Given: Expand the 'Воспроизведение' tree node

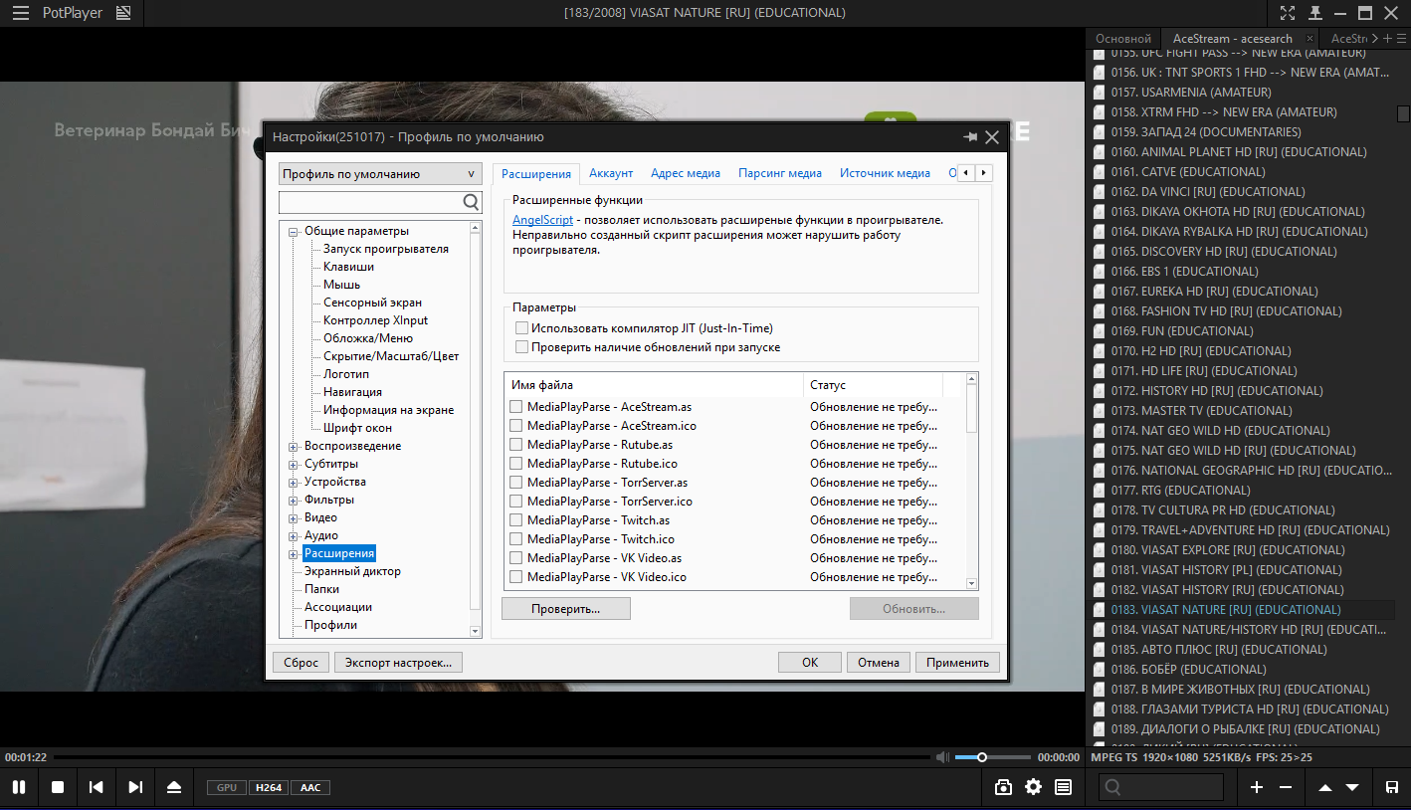Looking at the screenshot, I should click(x=294, y=446).
